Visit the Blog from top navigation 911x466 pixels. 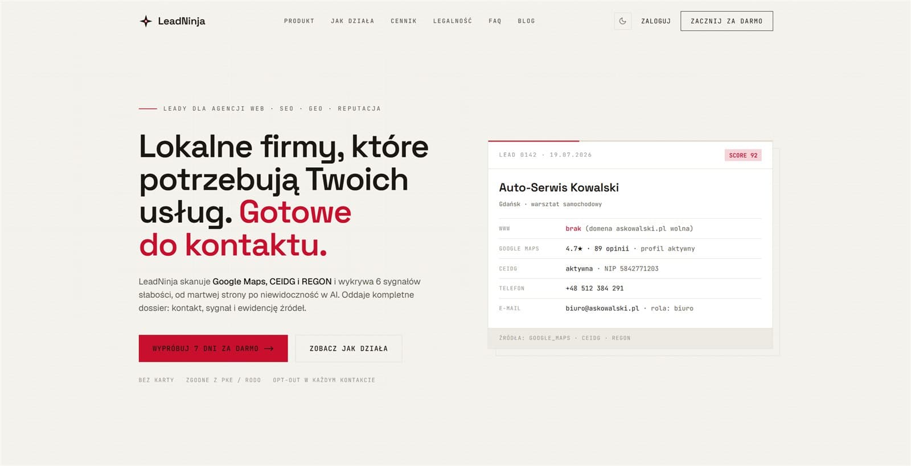pyautogui.click(x=526, y=21)
